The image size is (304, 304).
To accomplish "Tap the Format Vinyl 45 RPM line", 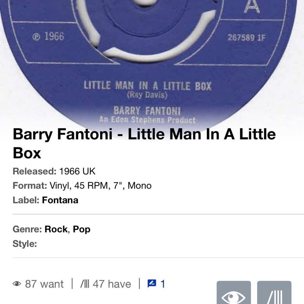I will (82, 185).
